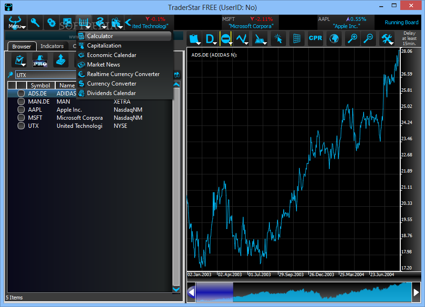
Task: Select the MSFT radio button
Action: point(21,118)
